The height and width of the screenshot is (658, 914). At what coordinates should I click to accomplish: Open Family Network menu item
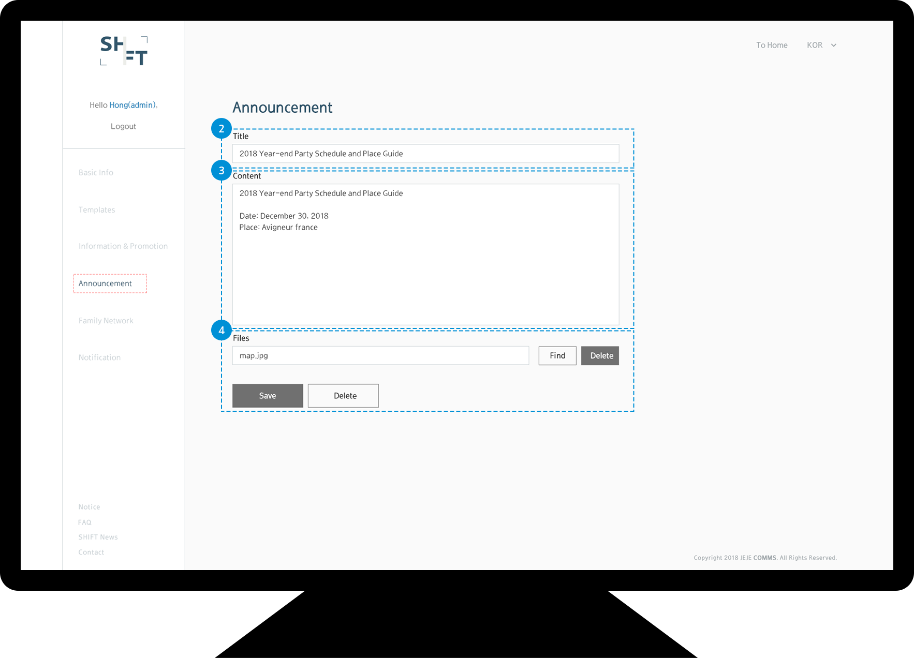pos(106,321)
